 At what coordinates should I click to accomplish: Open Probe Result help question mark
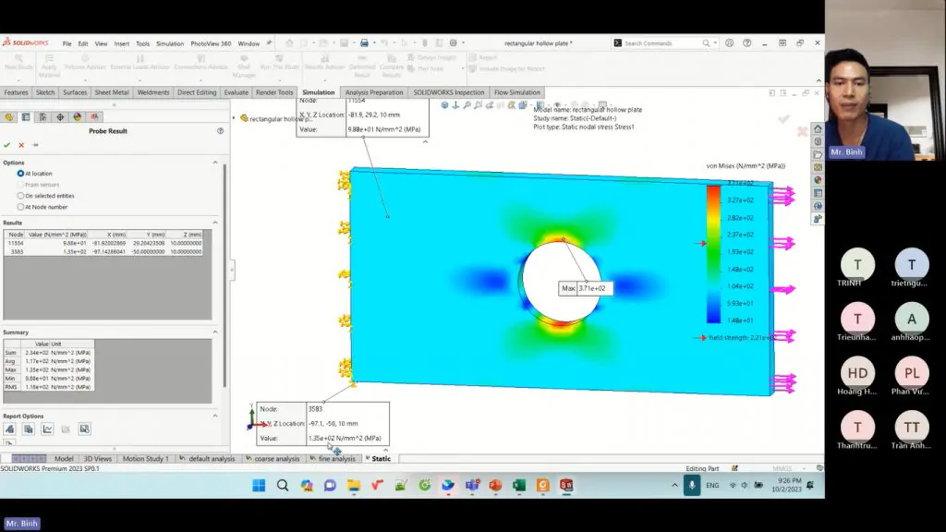point(220,131)
